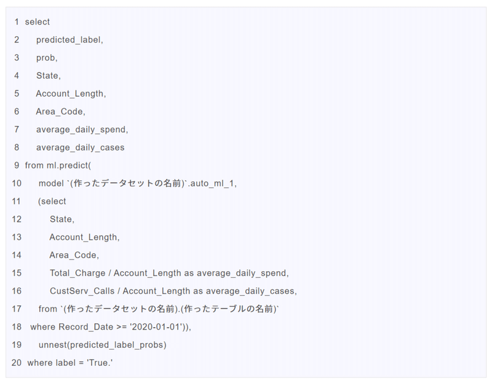492x383 pixels.
Task: Click 'Area_Code,' on line 6
Action: click(x=60, y=112)
